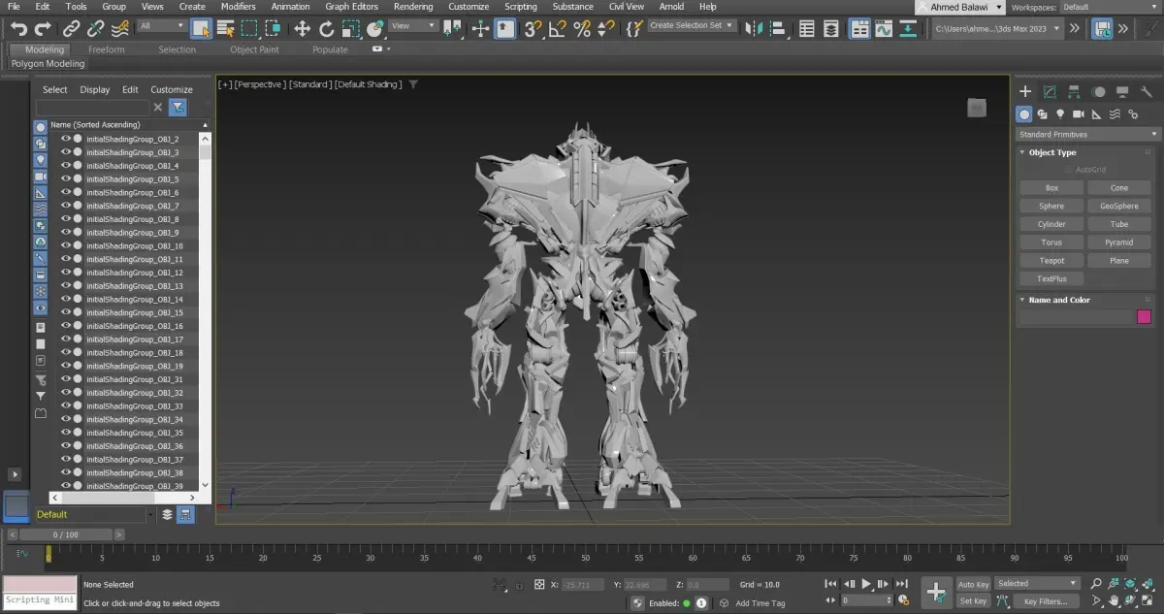Switch to the Modify panel tab icon
Viewport: 1164px width, 614px height.
[1050, 92]
